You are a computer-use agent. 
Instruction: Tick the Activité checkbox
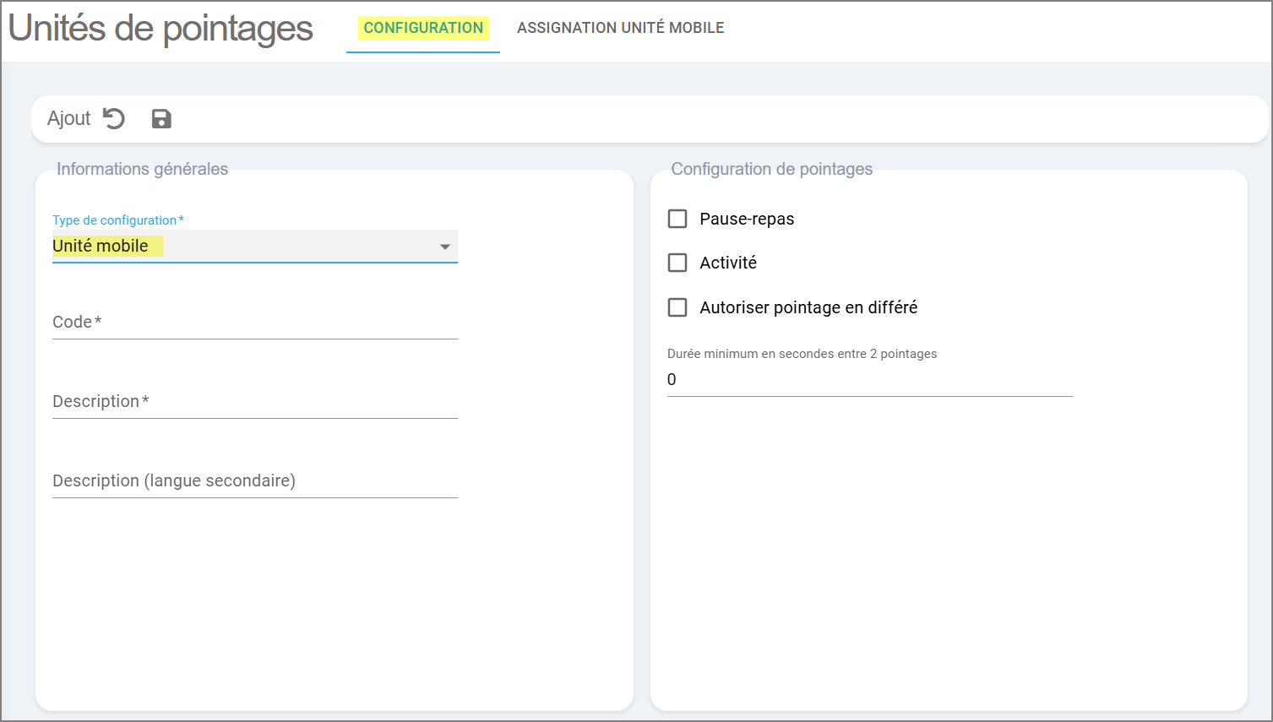[x=677, y=263]
